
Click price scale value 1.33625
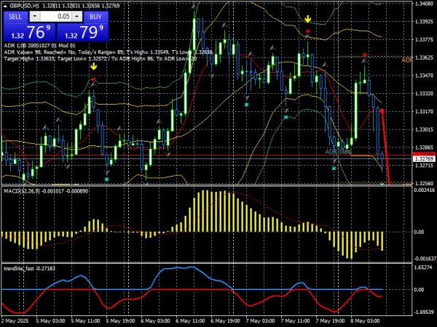(424, 57)
